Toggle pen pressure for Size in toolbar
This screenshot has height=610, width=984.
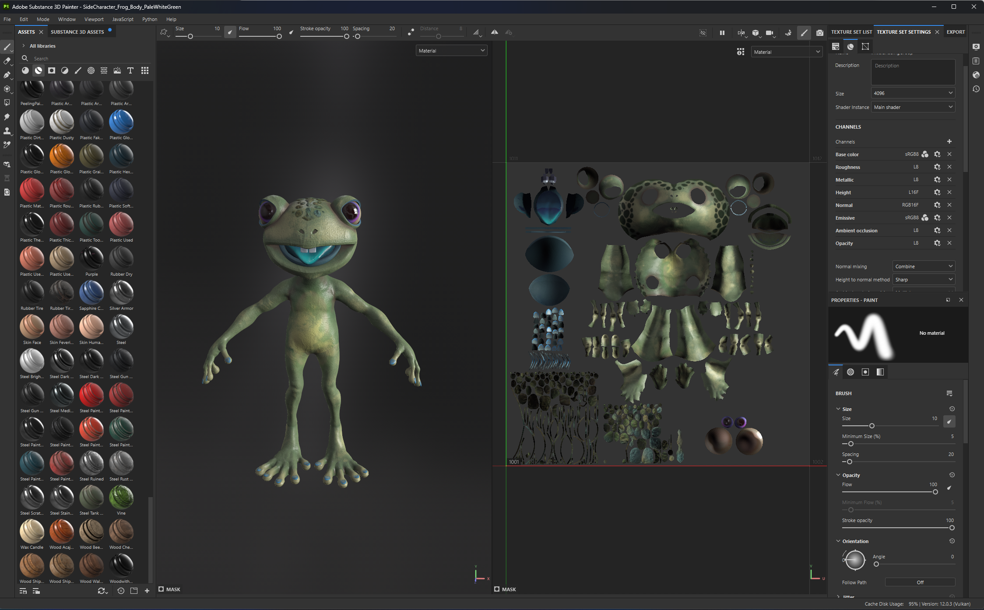[230, 32]
